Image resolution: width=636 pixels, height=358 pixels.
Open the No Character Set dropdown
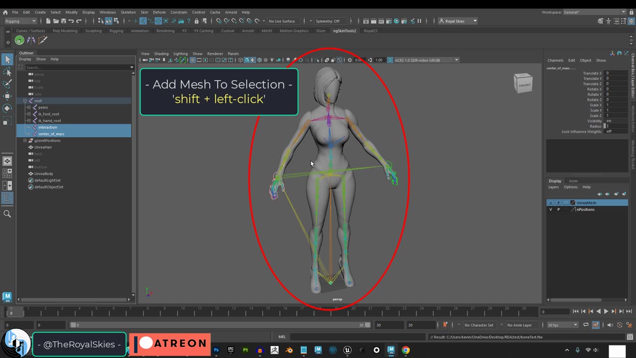pos(478,325)
